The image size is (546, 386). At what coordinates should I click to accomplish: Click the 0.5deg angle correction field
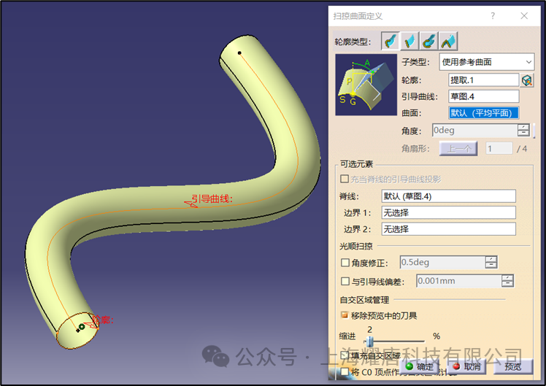(x=442, y=262)
